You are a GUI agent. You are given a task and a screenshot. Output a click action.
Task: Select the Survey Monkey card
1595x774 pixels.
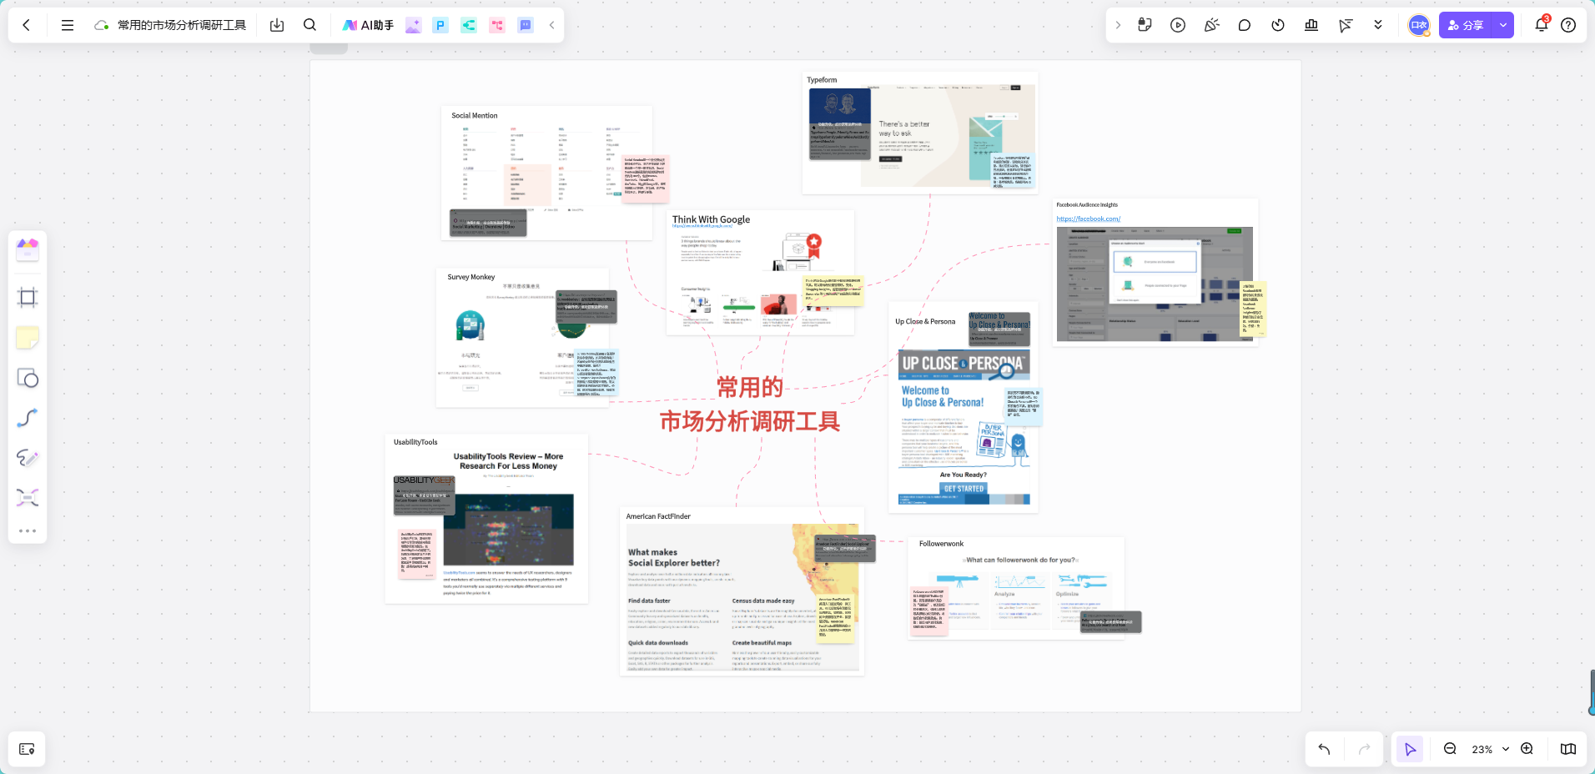pyautogui.click(x=522, y=338)
